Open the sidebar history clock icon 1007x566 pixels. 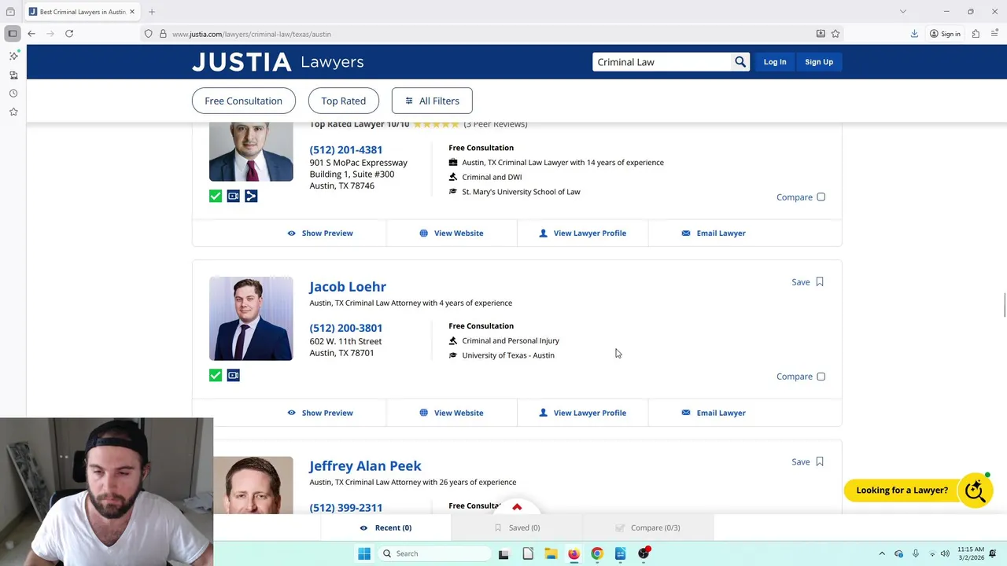pos(13,94)
